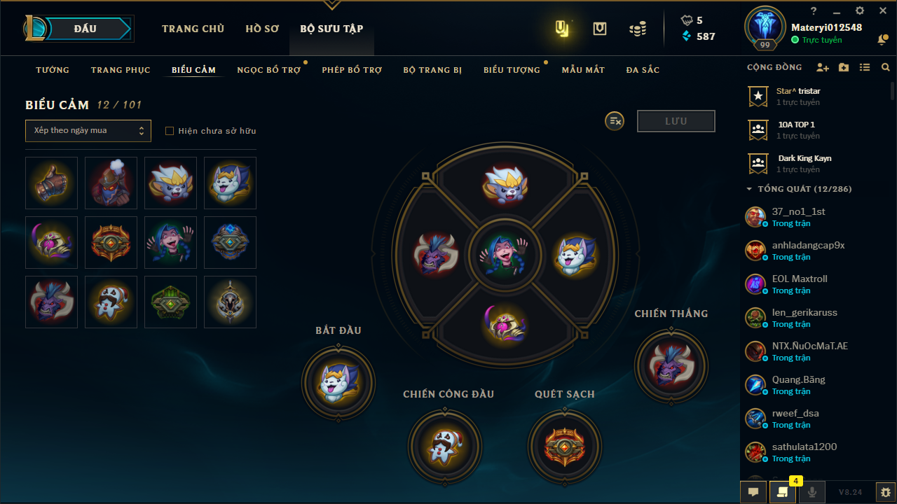897x504 pixels.
Task: Open the Xếp theo ngày mua dropdown
Action: (x=88, y=131)
